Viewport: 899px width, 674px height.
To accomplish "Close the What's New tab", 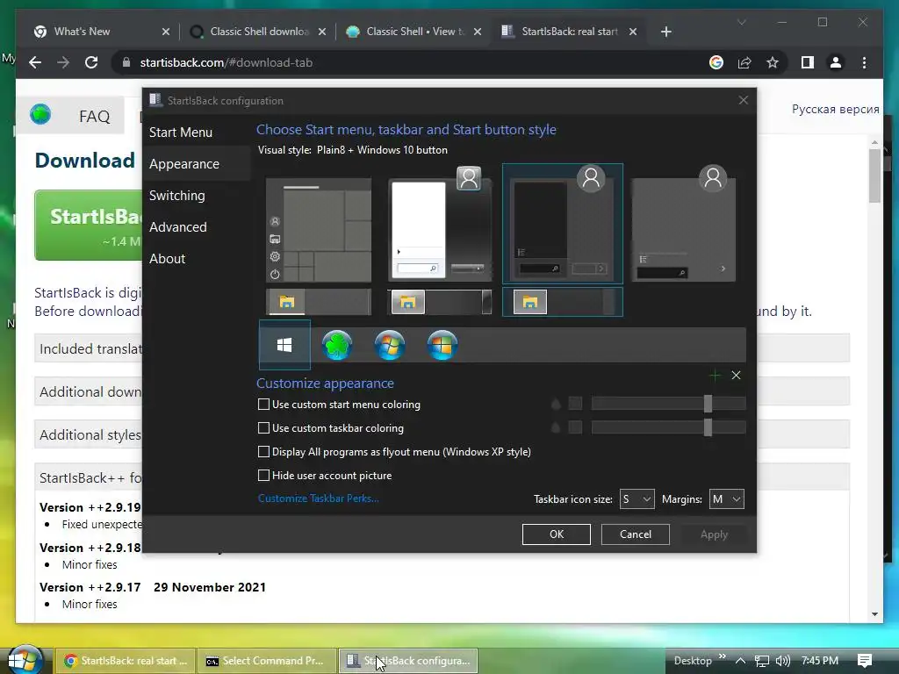I will pyautogui.click(x=166, y=32).
